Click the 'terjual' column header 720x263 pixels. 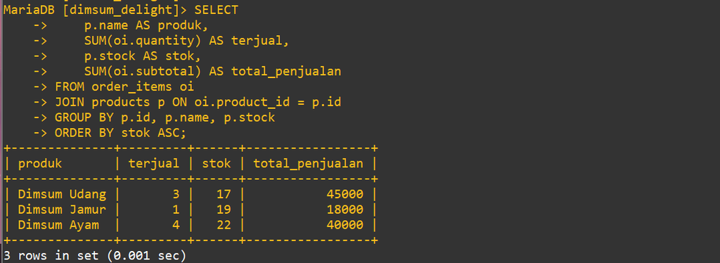click(x=154, y=163)
